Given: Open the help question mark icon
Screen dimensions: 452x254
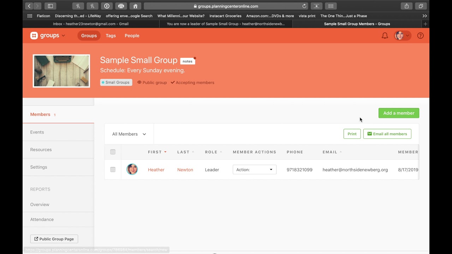Looking at the screenshot, I should 420,36.
